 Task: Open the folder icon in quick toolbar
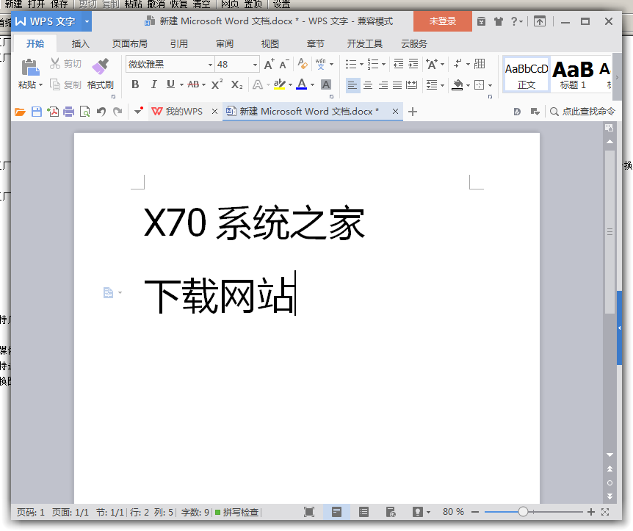(x=20, y=112)
